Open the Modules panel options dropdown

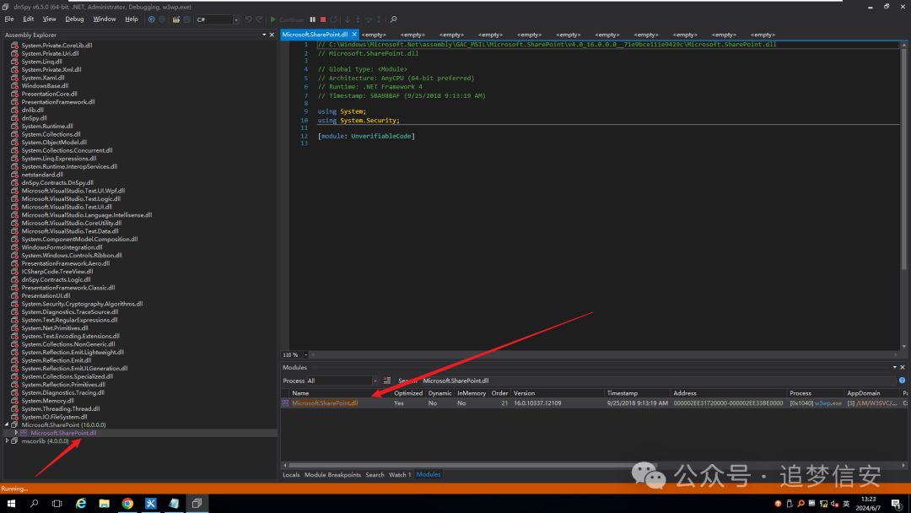pyautogui.click(x=895, y=367)
